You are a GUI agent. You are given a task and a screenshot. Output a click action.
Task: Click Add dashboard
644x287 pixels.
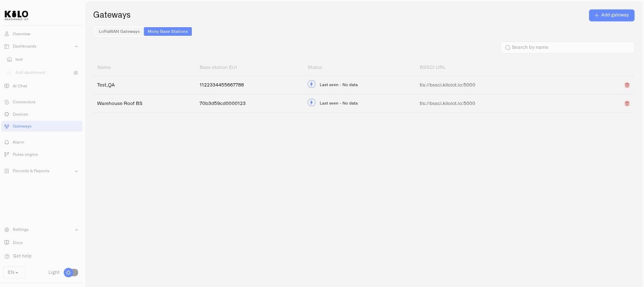(30, 73)
